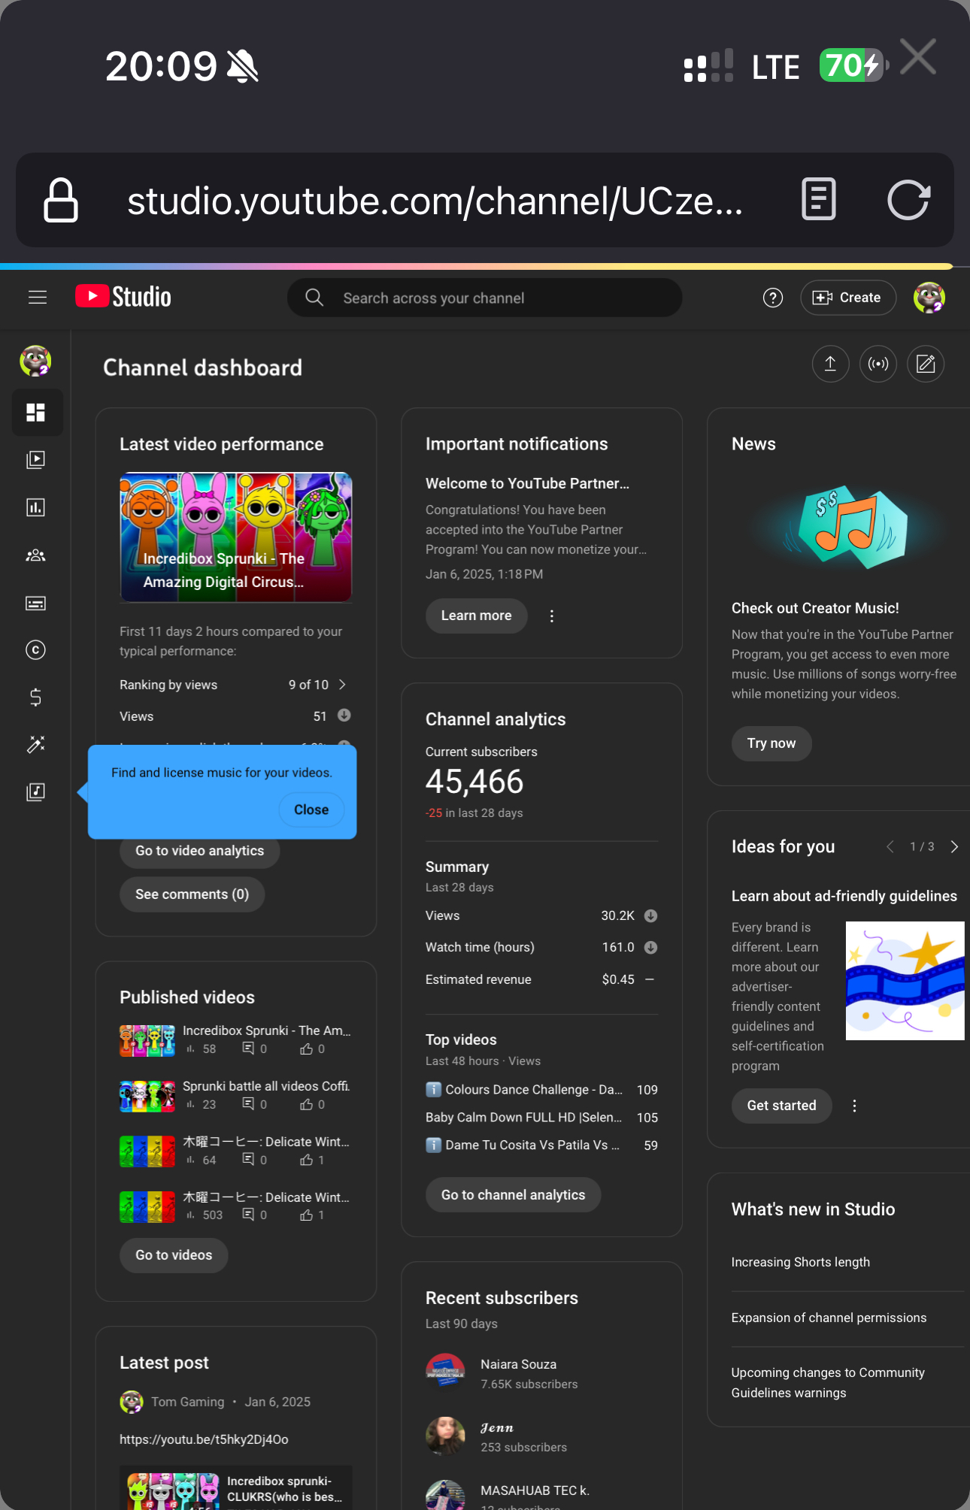Click the search across your channel field
970x1510 pixels.
coord(484,298)
